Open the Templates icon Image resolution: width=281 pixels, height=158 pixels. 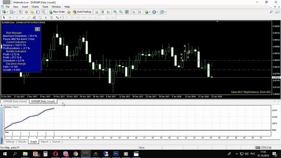click(x=162, y=12)
